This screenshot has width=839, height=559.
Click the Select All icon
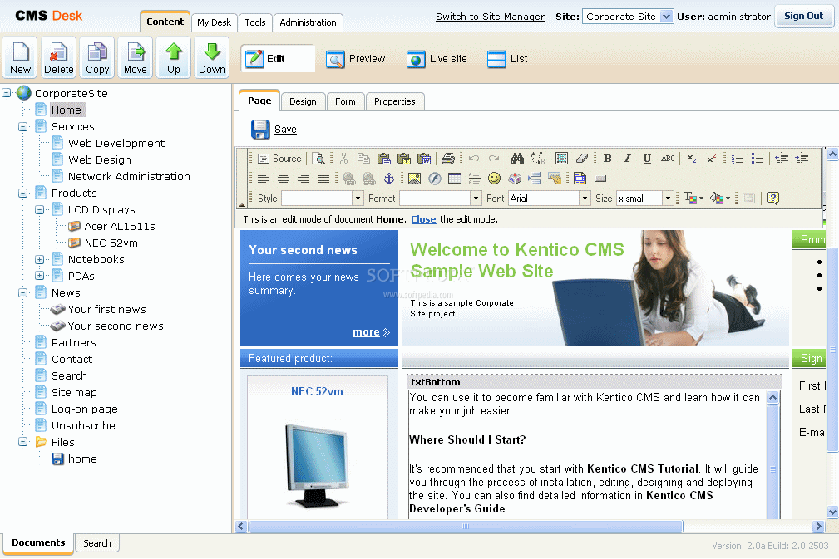561,159
